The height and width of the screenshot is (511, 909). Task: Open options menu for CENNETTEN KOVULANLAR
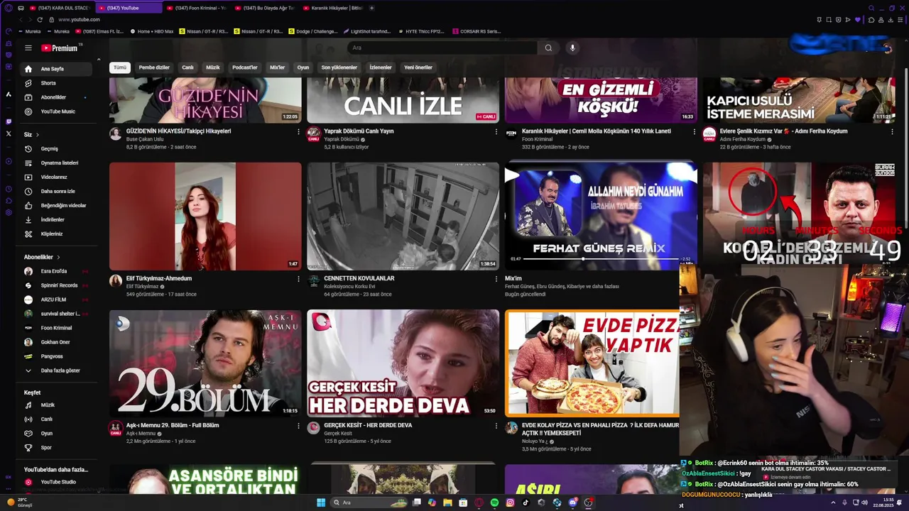coord(496,279)
